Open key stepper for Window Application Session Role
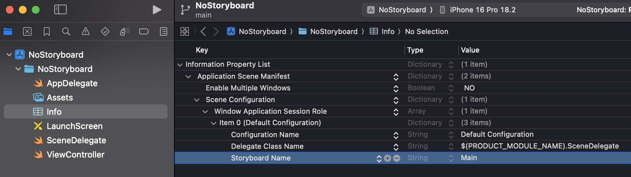This screenshot has height=177, width=631. pyautogui.click(x=396, y=112)
